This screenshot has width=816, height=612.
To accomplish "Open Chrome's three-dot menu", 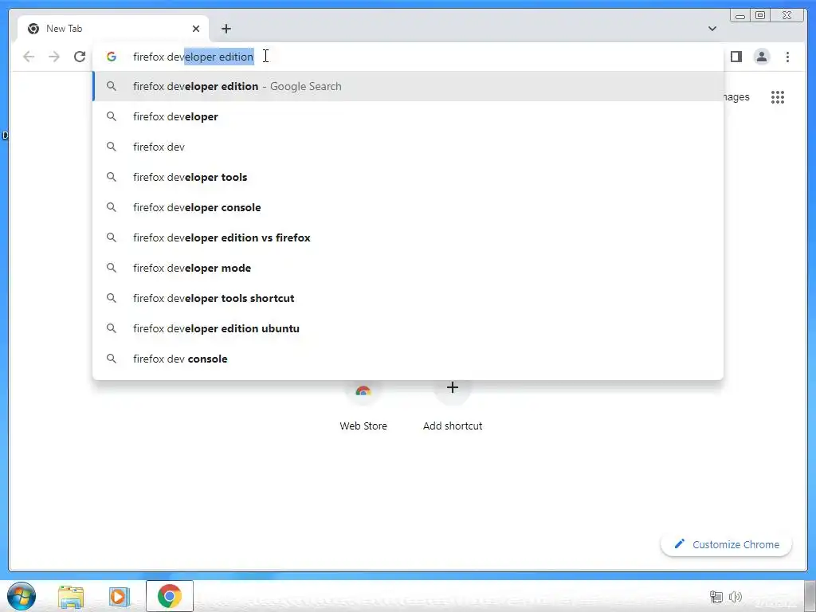I will 787,57.
